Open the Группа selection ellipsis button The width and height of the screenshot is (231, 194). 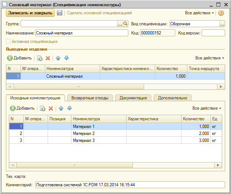[x=120, y=24]
